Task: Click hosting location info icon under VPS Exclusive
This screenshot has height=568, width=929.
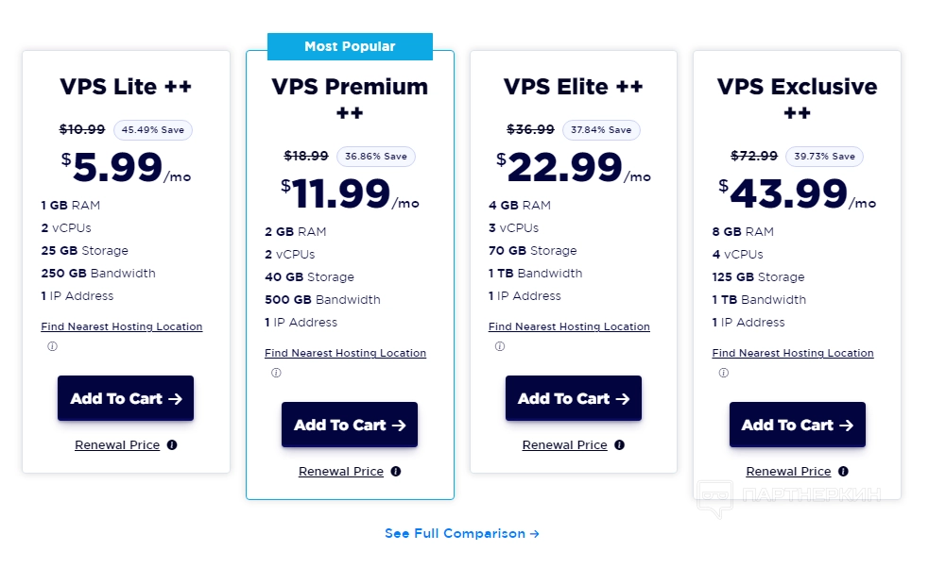Action: [724, 373]
